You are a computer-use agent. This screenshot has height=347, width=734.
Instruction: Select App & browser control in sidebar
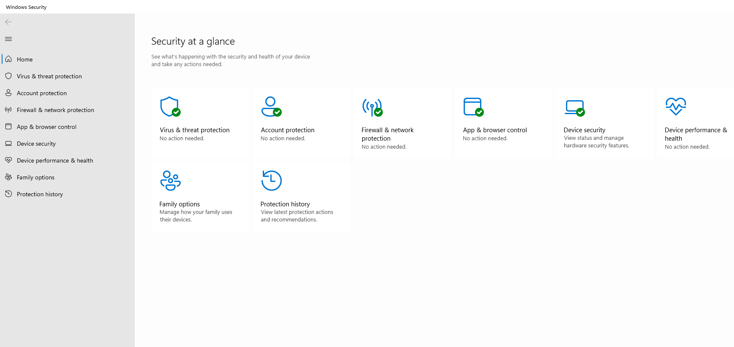tap(67, 127)
